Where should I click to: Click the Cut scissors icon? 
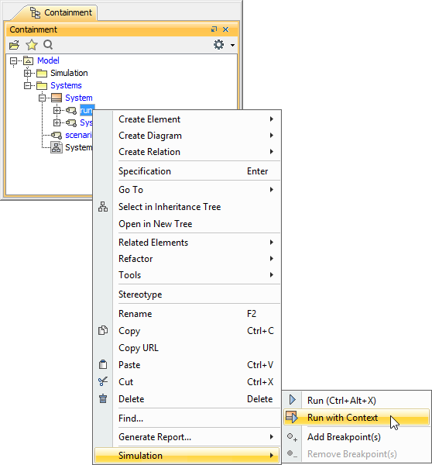point(103,381)
